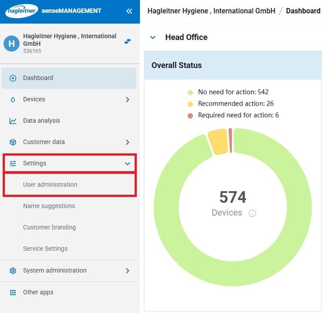Expand the Customer data submenu chevron
Image resolution: width=323 pixels, height=313 pixels.
tap(128, 142)
